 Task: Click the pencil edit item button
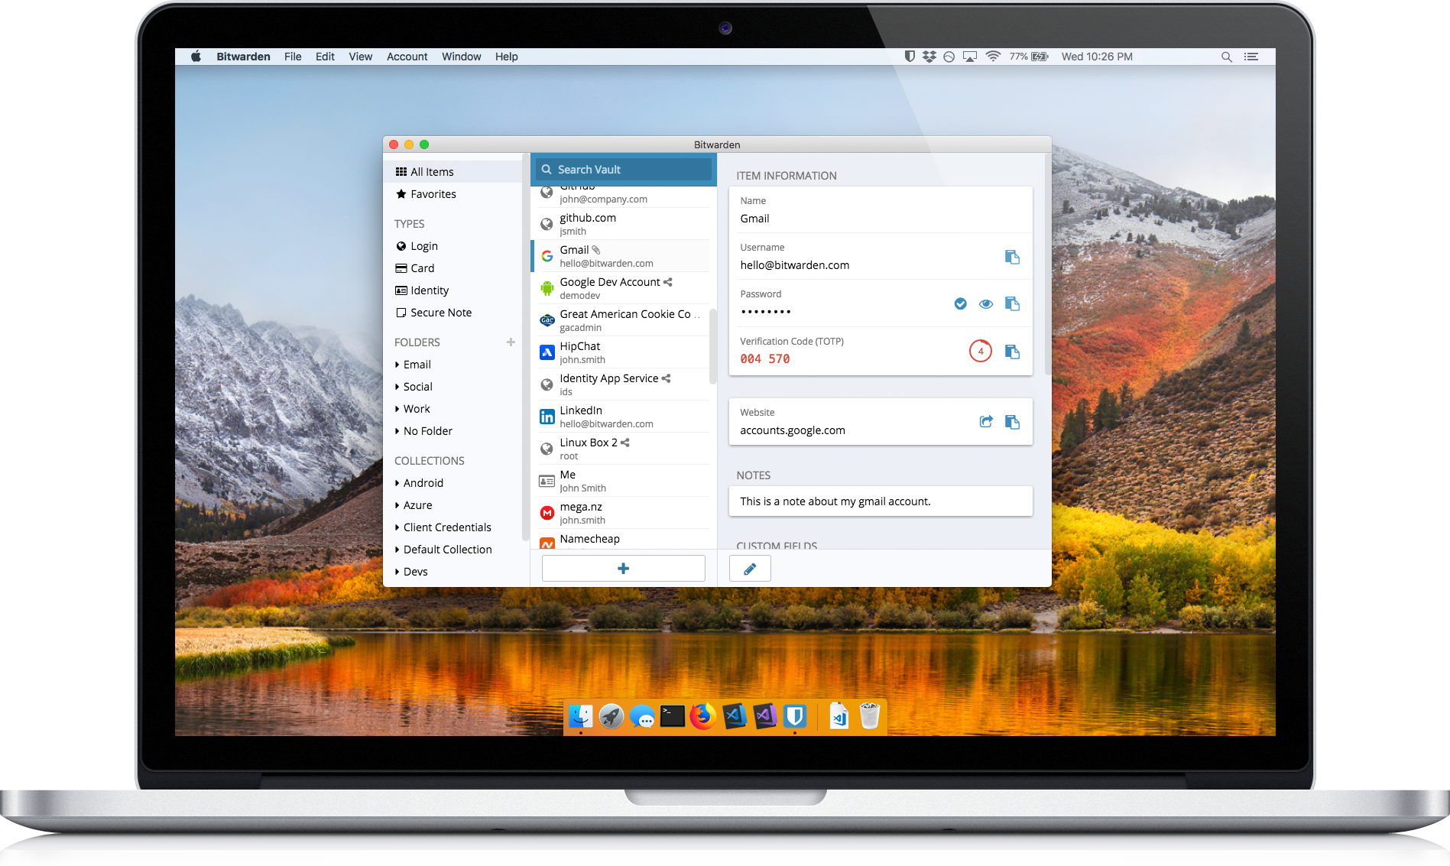pos(750,569)
